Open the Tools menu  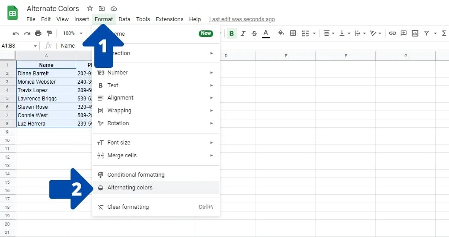[x=143, y=19]
